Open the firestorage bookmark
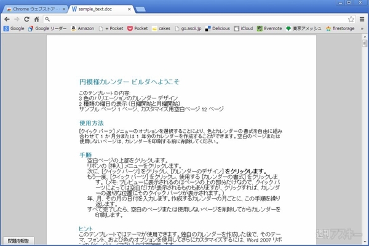Viewport: 369px width, 246px height. [x=340, y=28]
